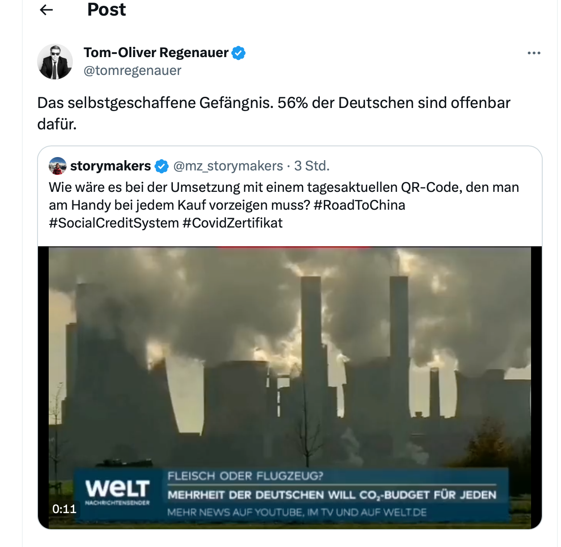Click the verified badge next to storymakers

(x=162, y=166)
